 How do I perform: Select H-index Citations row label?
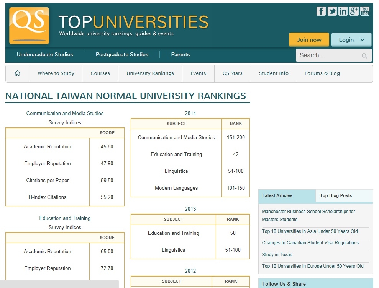click(x=48, y=197)
